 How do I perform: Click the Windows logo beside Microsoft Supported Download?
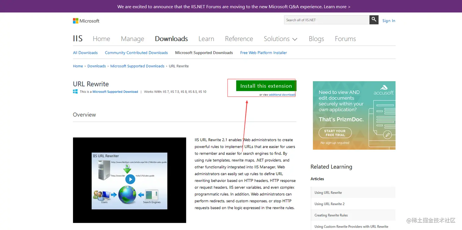click(x=75, y=92)
